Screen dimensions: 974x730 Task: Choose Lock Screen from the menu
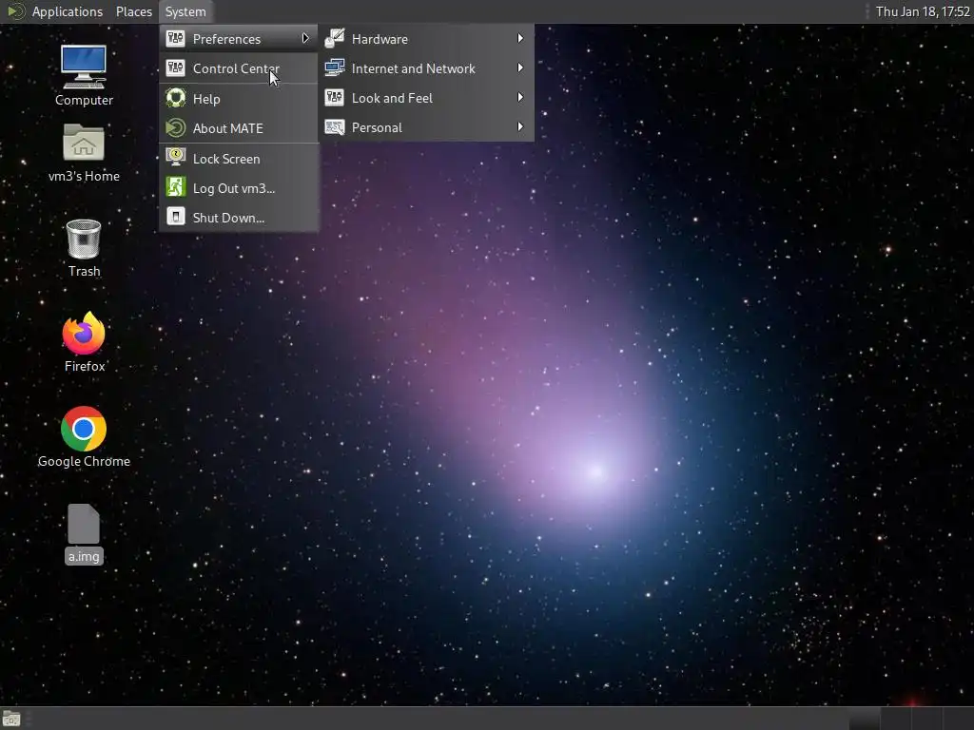tap(239, 159)
